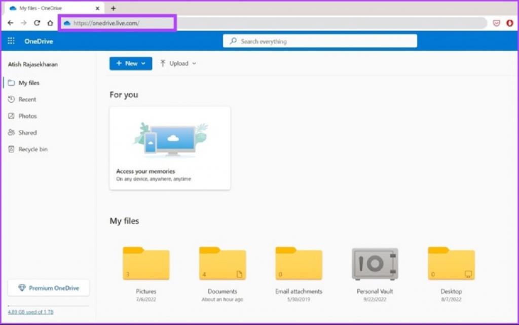Click the Email attachments folder name

(299, 292)
